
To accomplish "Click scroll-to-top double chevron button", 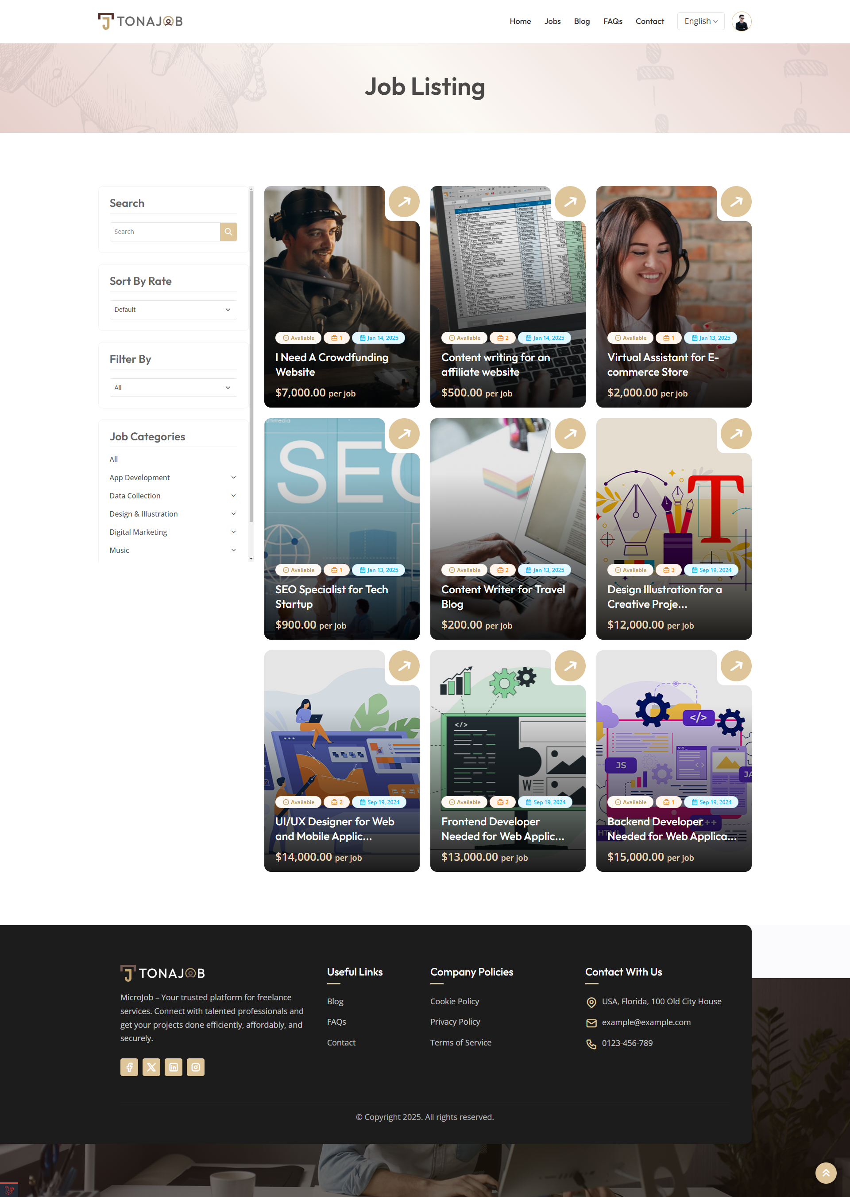I will (x=825, y=1172).
